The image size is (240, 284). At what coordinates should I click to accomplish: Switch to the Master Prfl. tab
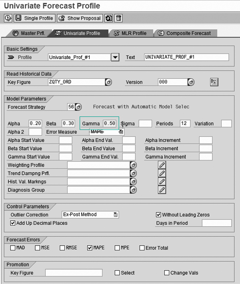point(29,33)
